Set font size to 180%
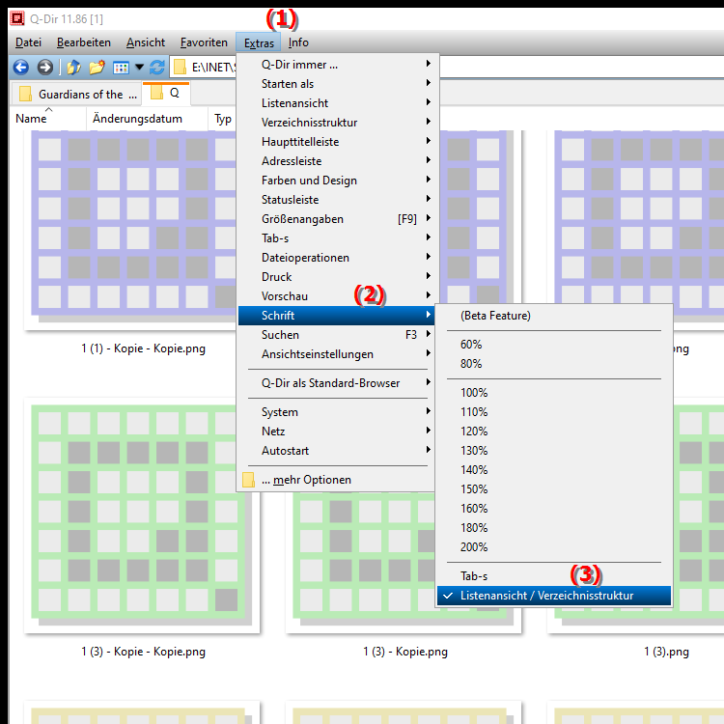724x724 pixels. pyautogui.click(x=554, y=528)
